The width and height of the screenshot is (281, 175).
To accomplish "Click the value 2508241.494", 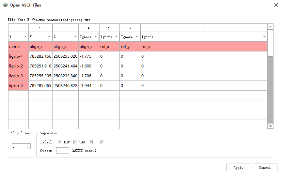I will (65, 66).
